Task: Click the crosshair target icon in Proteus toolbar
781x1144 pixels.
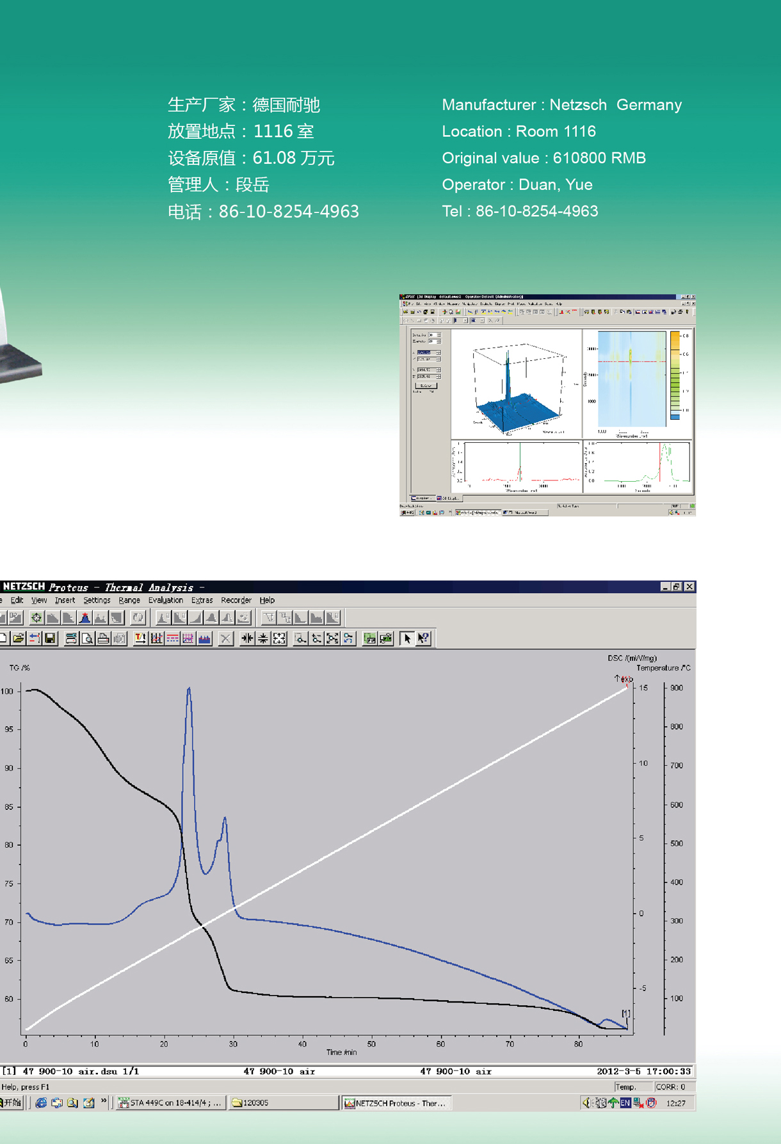Action: 36,617
